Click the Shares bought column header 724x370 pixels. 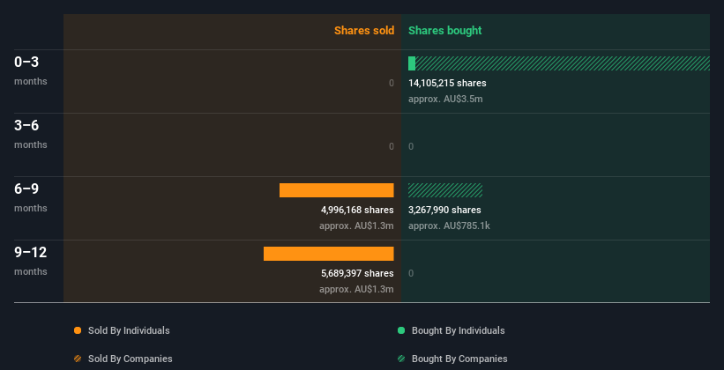coord(445,31)
